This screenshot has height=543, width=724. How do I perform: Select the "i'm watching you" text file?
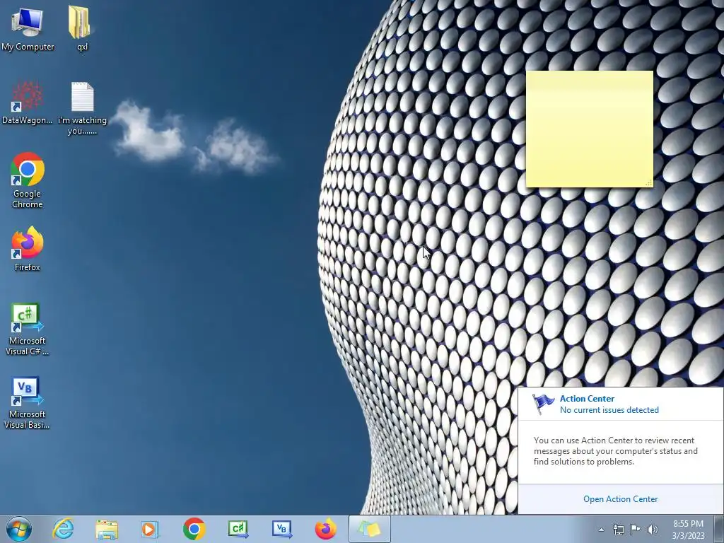pyautogui.click(x=82, y=108)
